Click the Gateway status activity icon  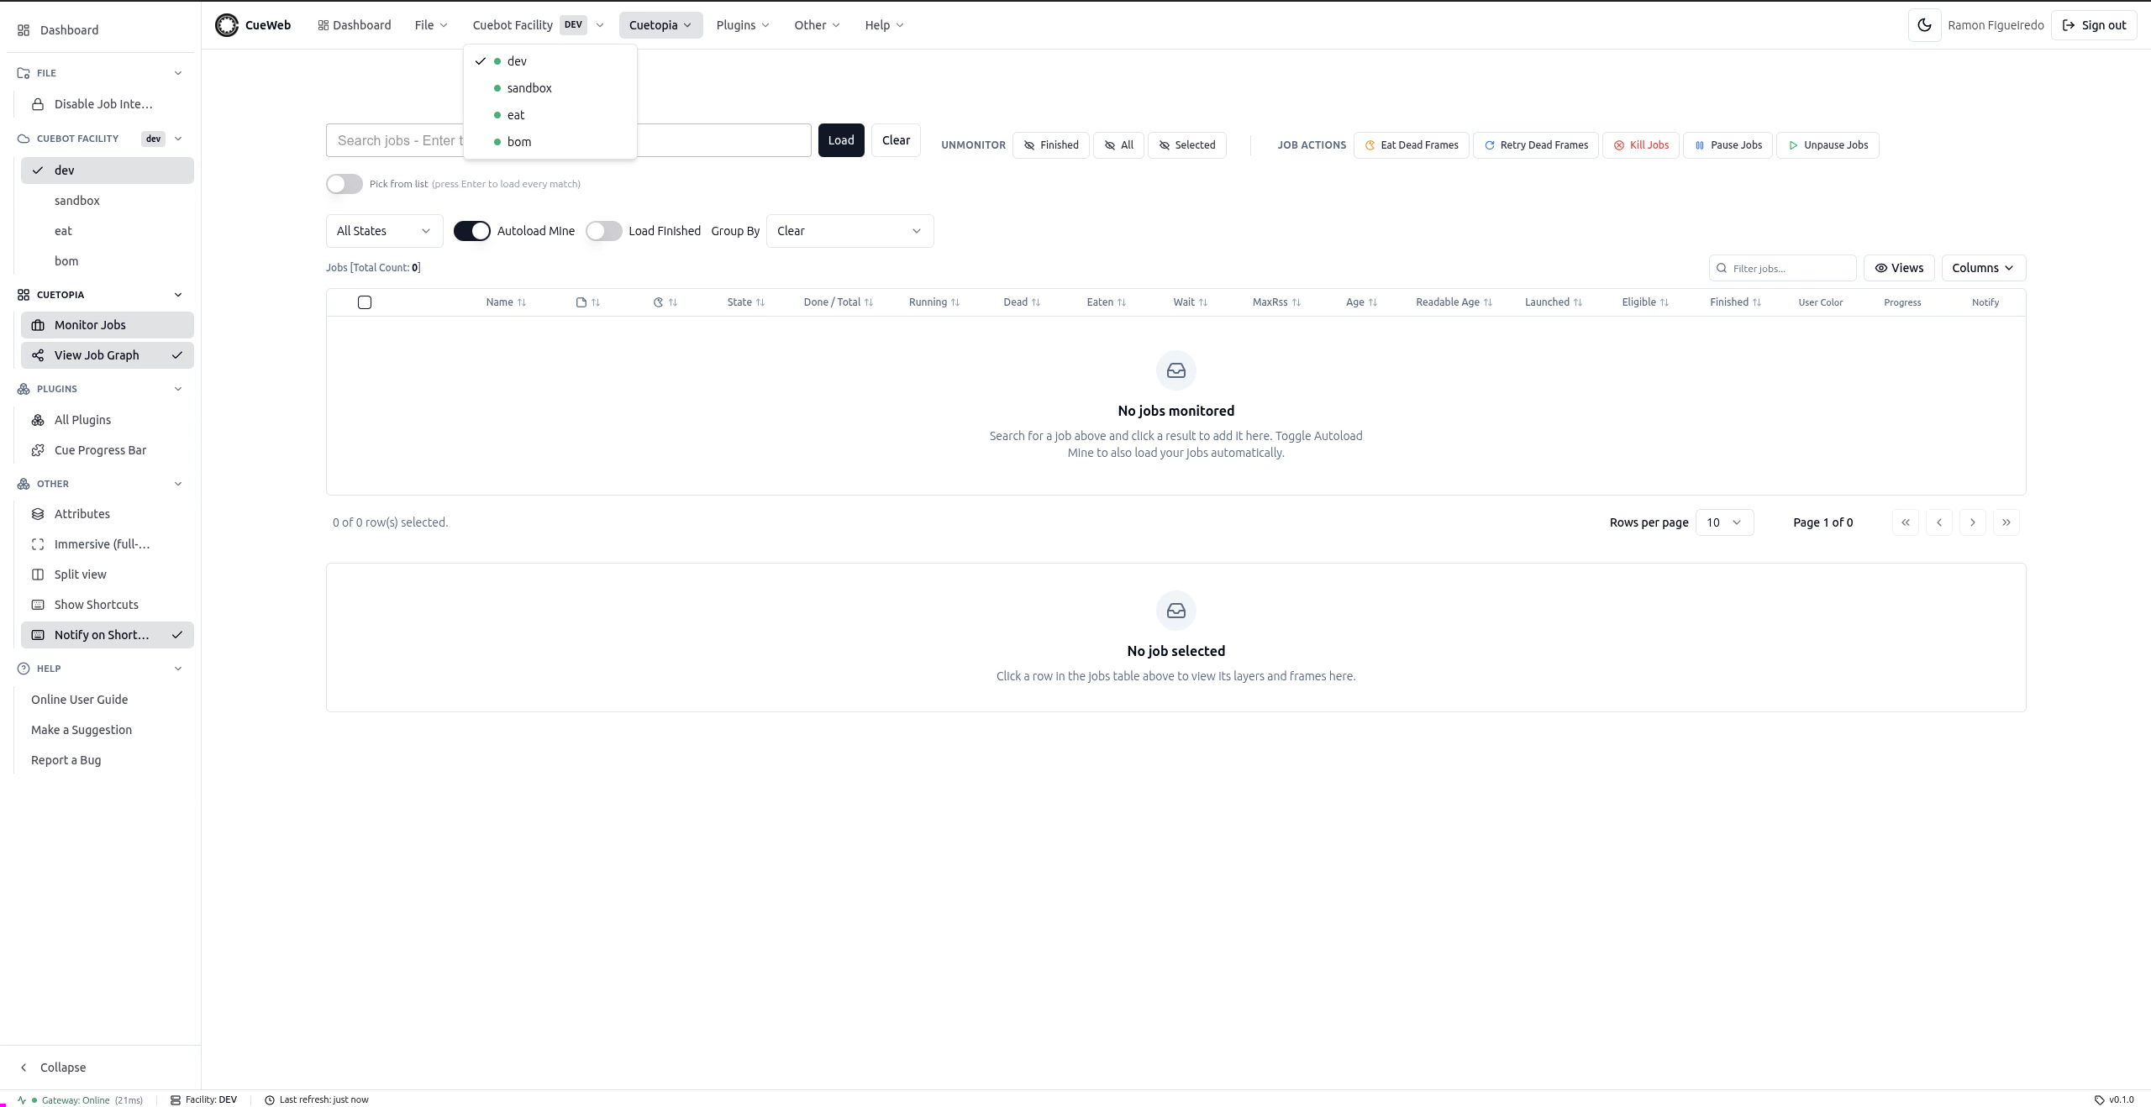pos(22,1099)
